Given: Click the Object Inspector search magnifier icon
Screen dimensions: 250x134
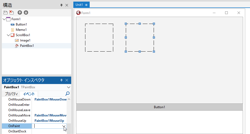Looking at the screenshot, I should 67,94.
